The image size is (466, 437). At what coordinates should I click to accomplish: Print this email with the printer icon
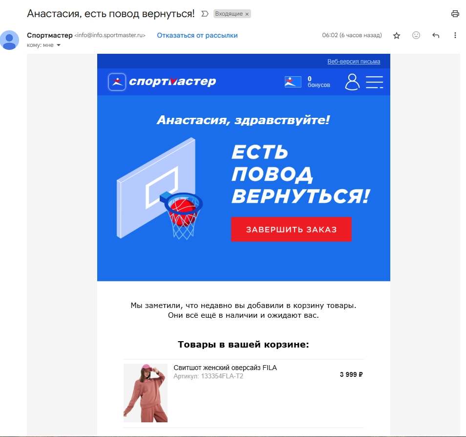(455, 14)
